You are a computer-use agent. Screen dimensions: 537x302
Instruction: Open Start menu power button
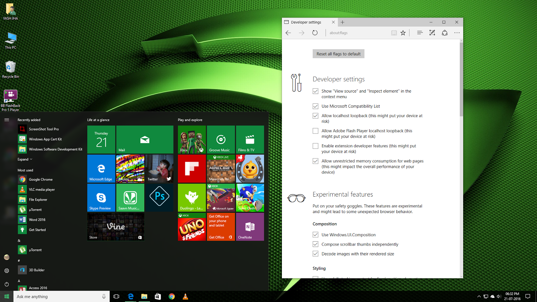[7, 284]
